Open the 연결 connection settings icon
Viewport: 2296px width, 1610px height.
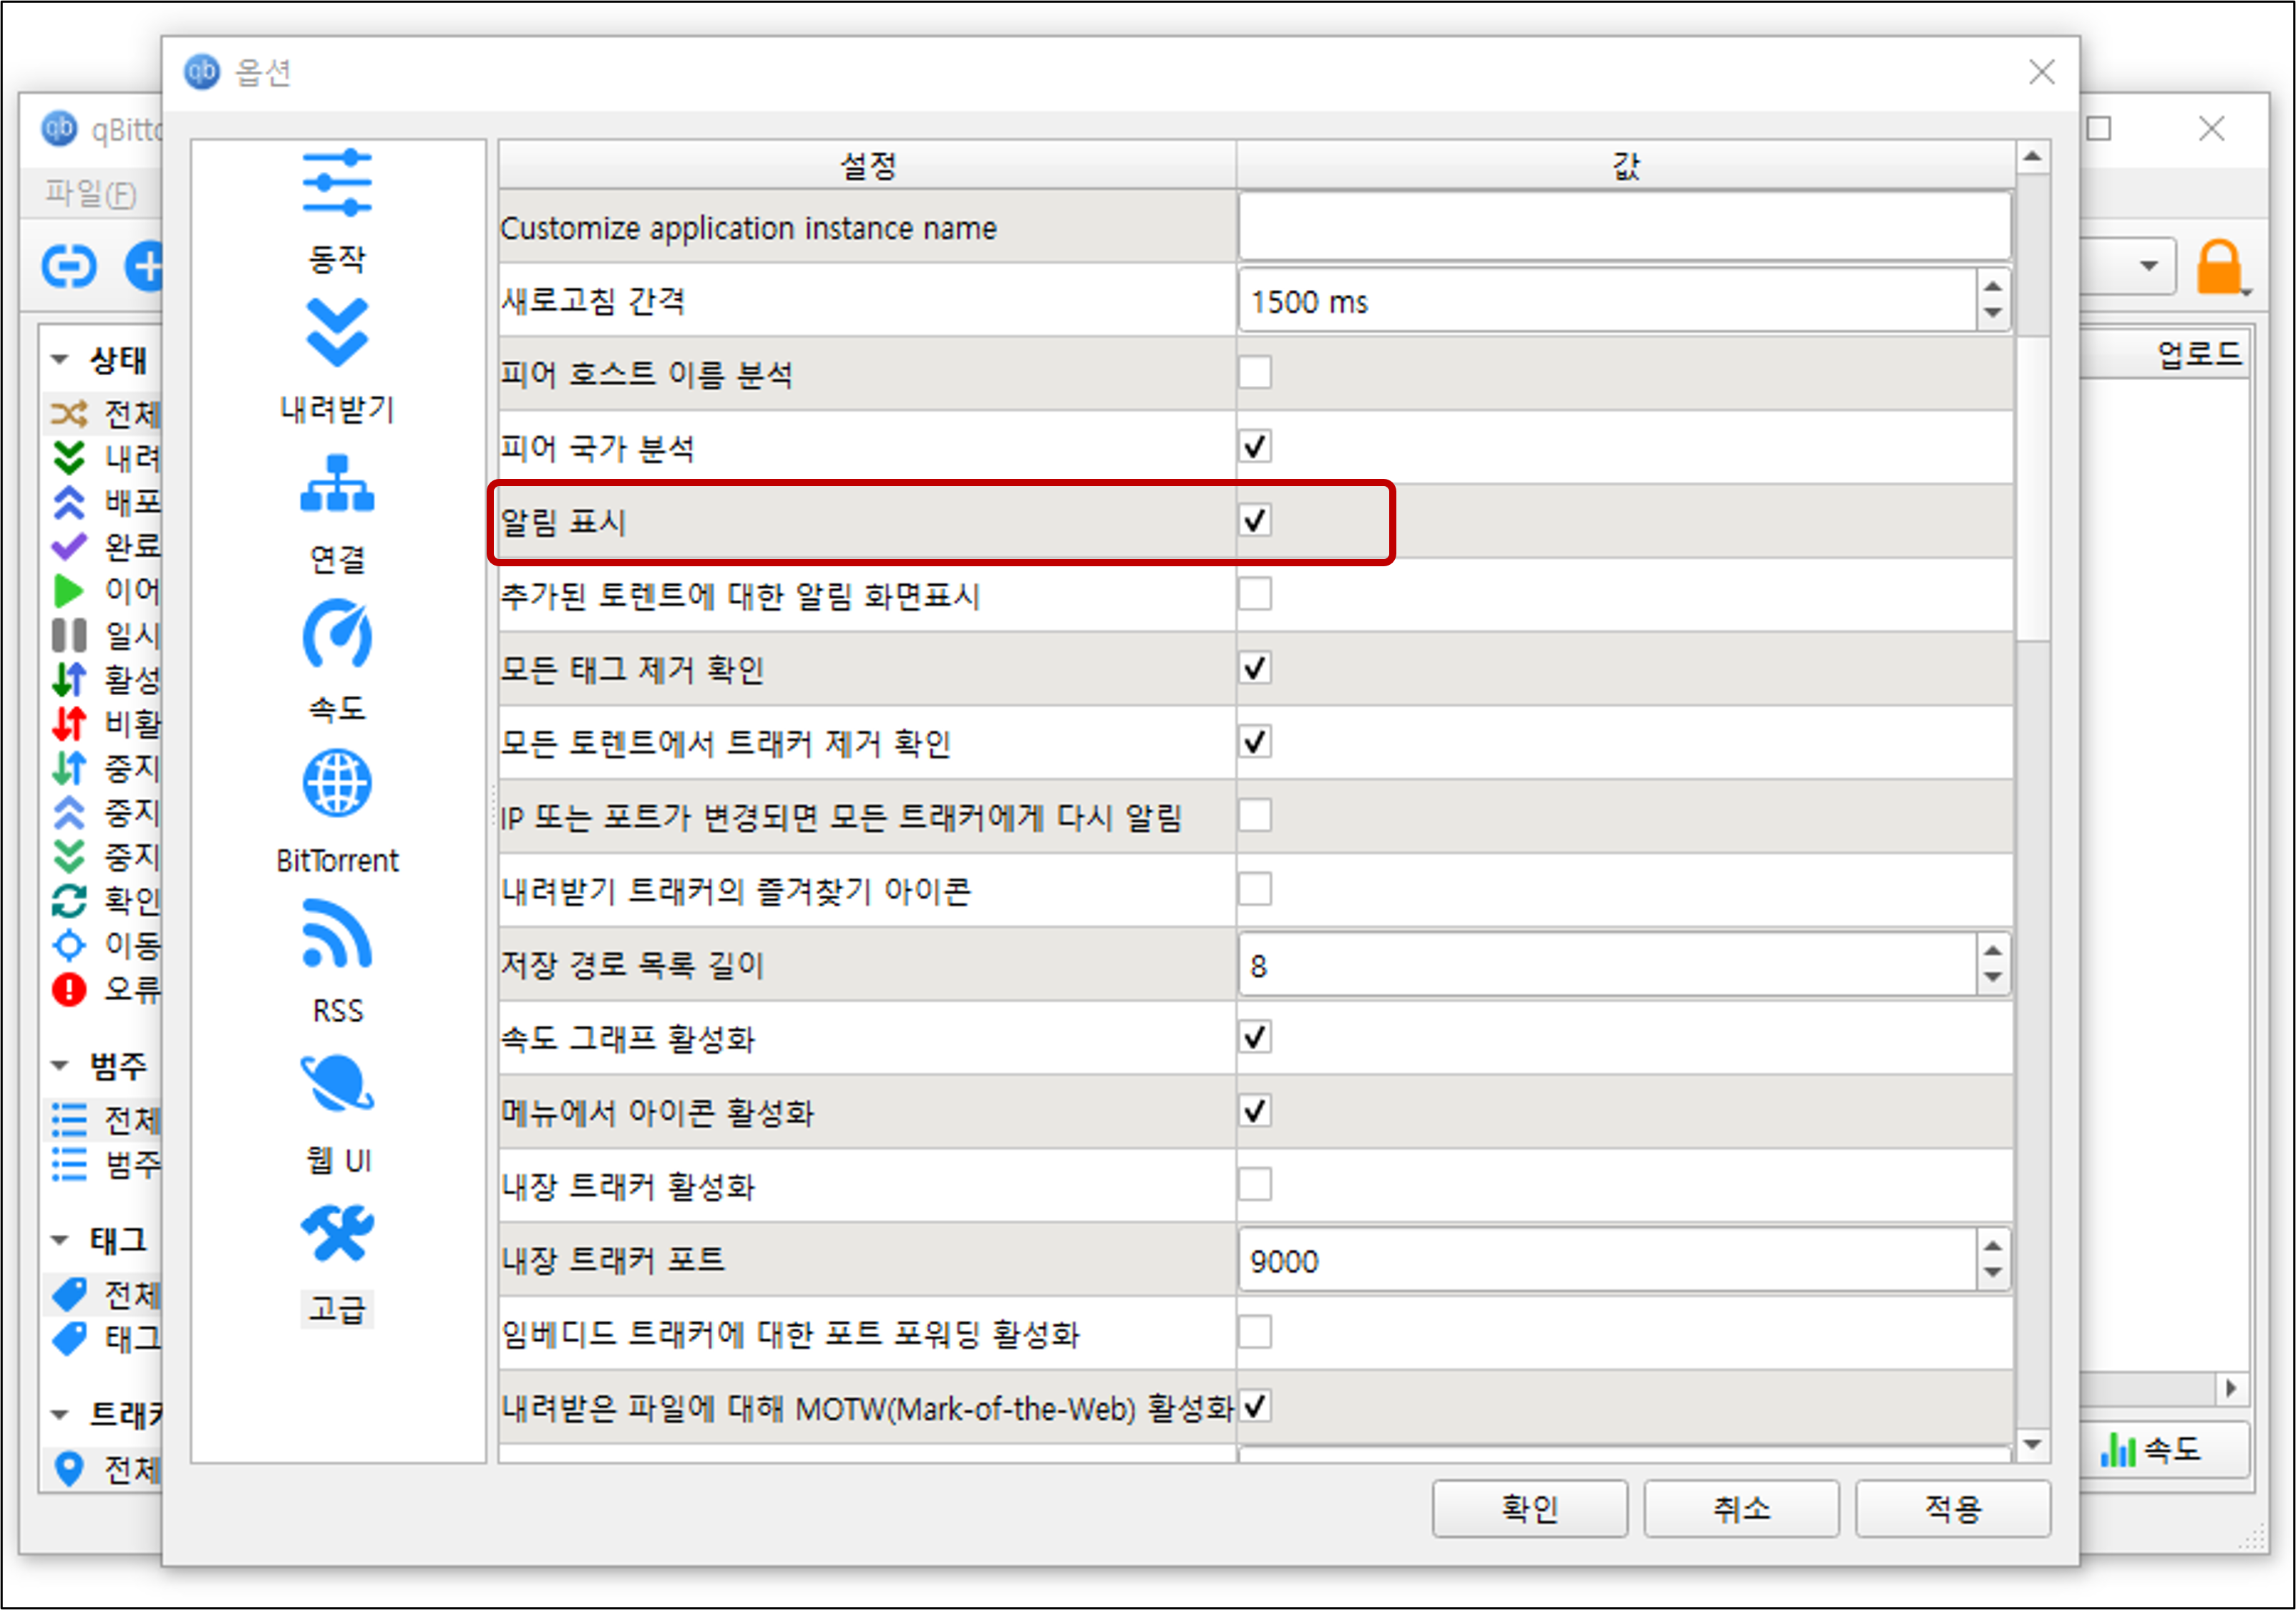(337, 485)
